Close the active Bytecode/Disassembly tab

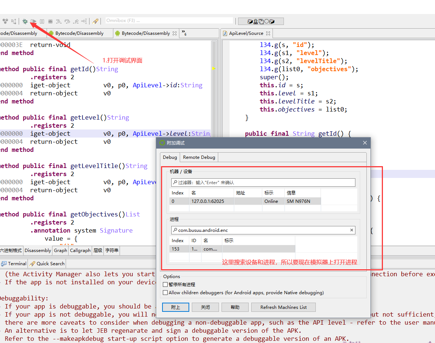pos(175,33)
